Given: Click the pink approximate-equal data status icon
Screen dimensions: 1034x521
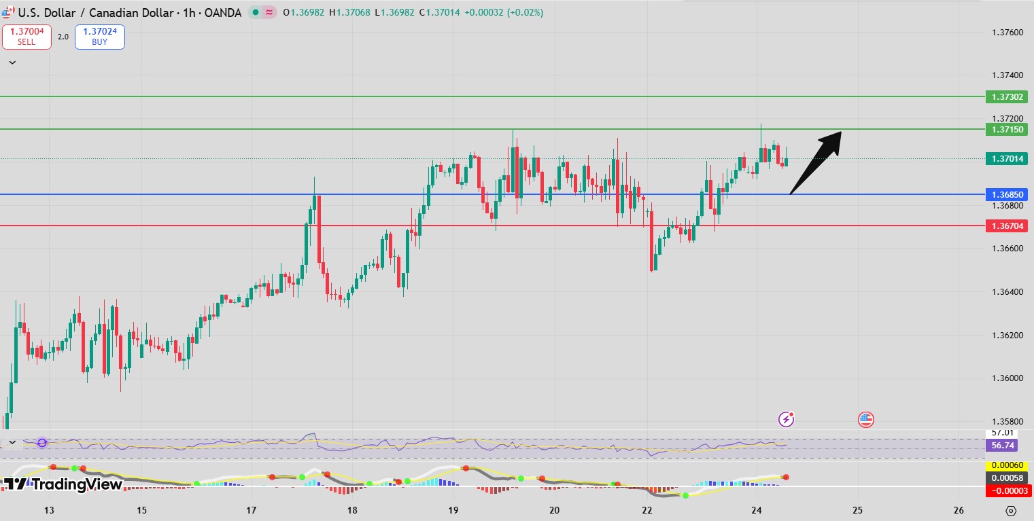Looking at the screenshot, I should point(270,13).
